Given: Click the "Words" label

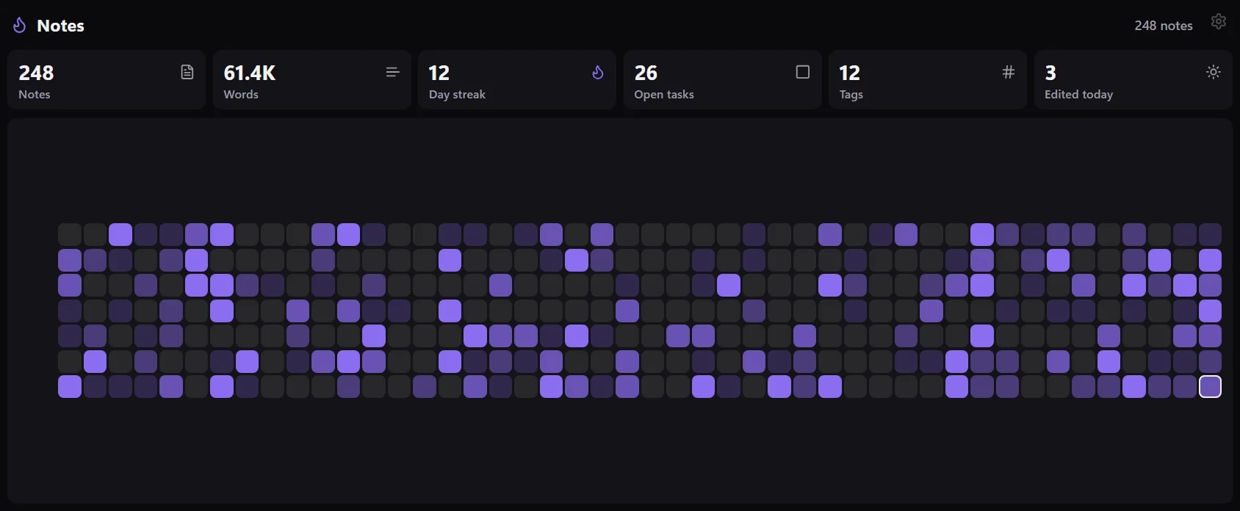Looking at the screenshot, I should click(x=241, y=95).
